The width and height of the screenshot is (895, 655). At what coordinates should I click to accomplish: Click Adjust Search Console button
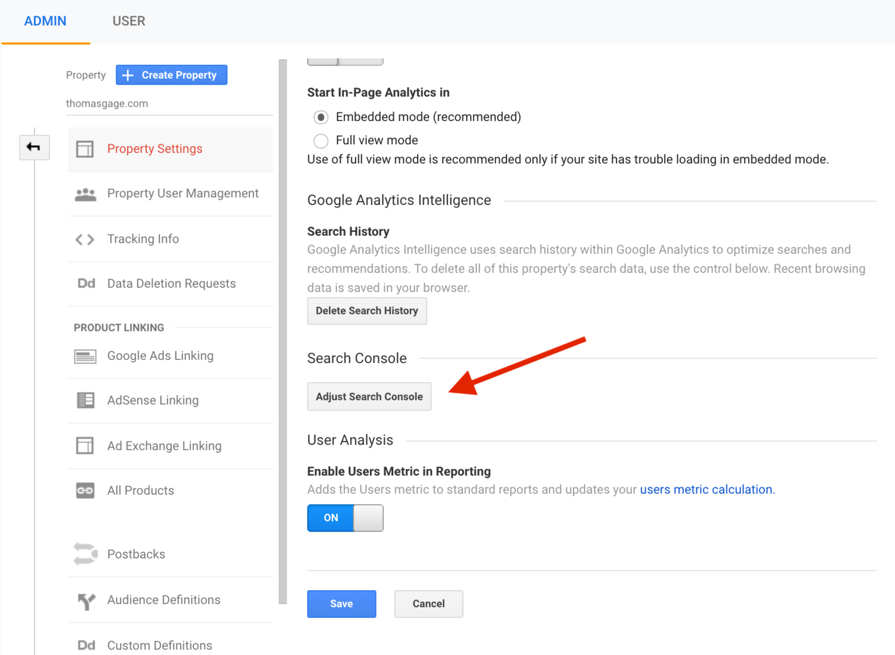click(x=369, y=397)
